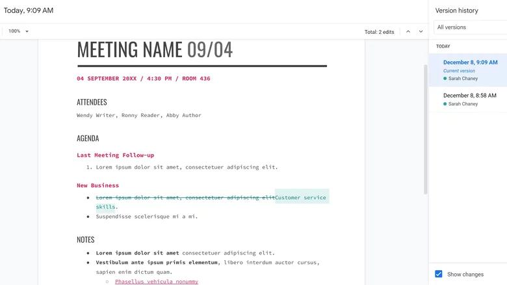This screenshot has height=285, width=507.
Task: Select the December 8, 9:09 AM version
Action: (x=468, y=62)
